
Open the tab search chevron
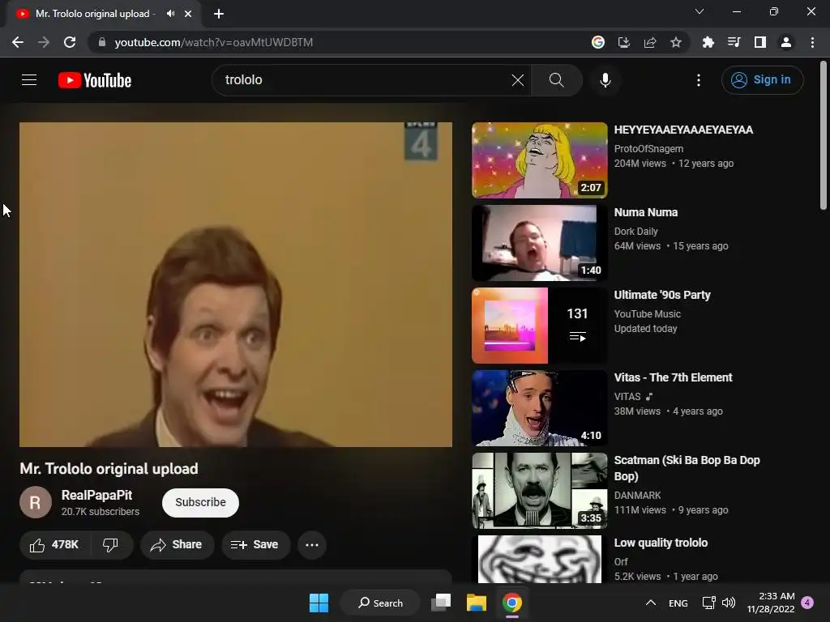click(700, 11)
